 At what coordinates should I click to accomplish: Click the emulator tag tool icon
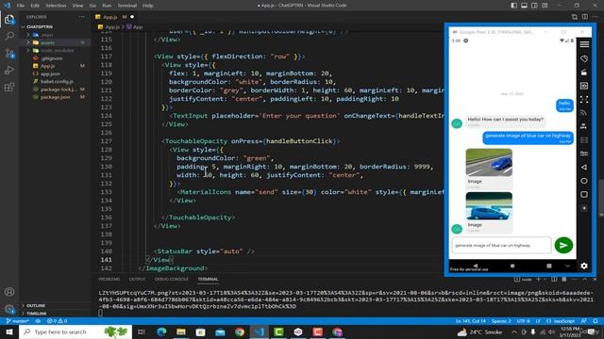coord(584,58)
